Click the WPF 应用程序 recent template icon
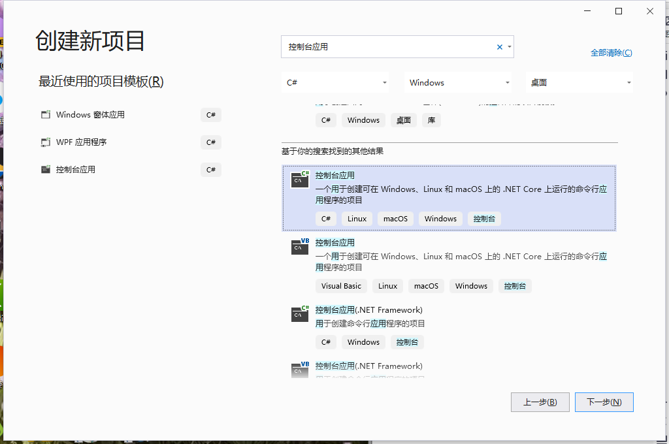This screenshot has width=669, height=444. [x=46, y=142]
